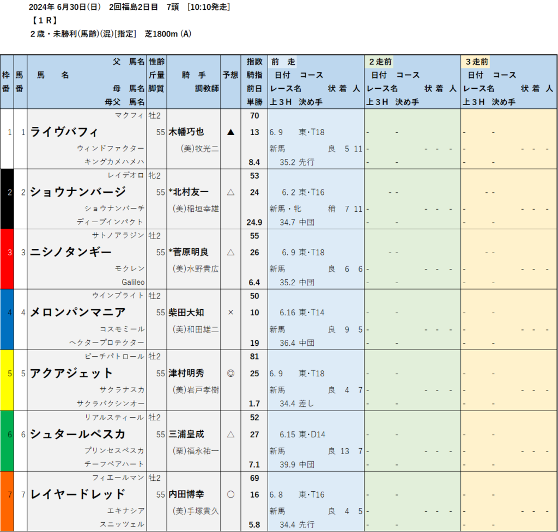Click sire name マクフィ
The height and width of the screenshot is (532, 558).
(130, 115)
